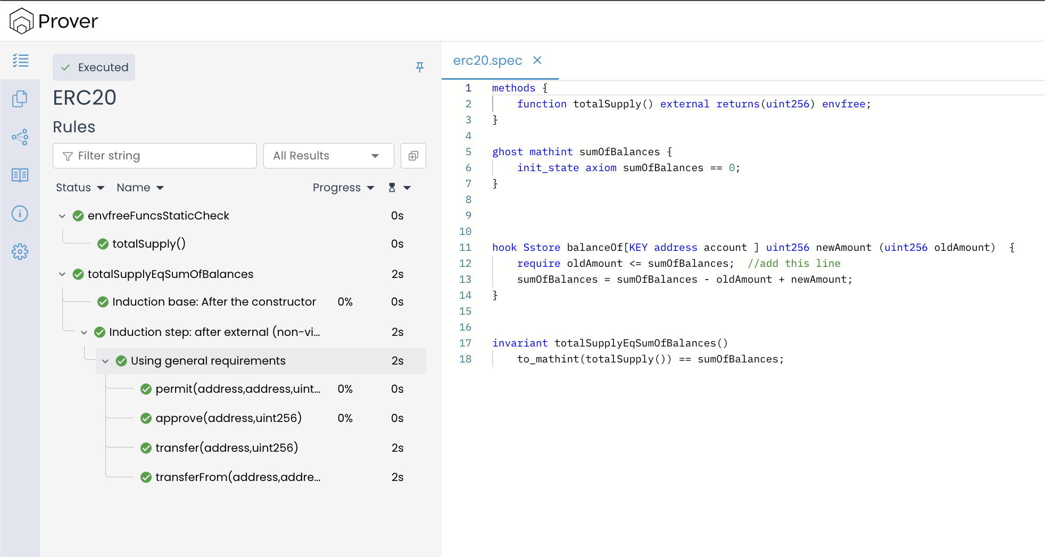The image size is (1045, 557).
Task: Switch to the erc20.spec tab
Action: pos(487,61)
